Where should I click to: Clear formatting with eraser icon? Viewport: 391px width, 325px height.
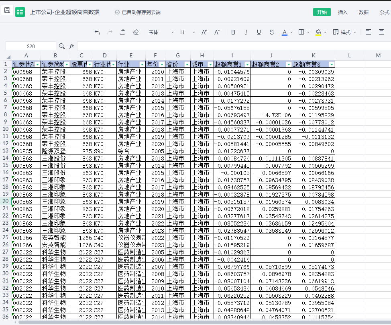[136, 32]
